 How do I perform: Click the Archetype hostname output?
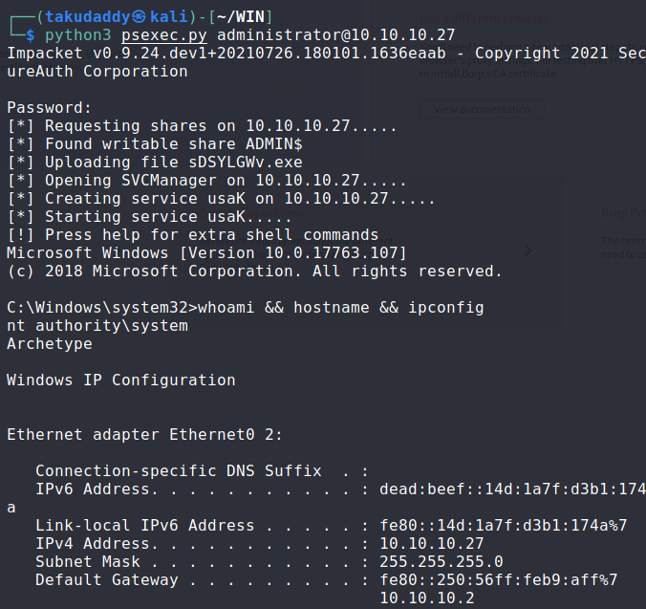coord(50,343)
